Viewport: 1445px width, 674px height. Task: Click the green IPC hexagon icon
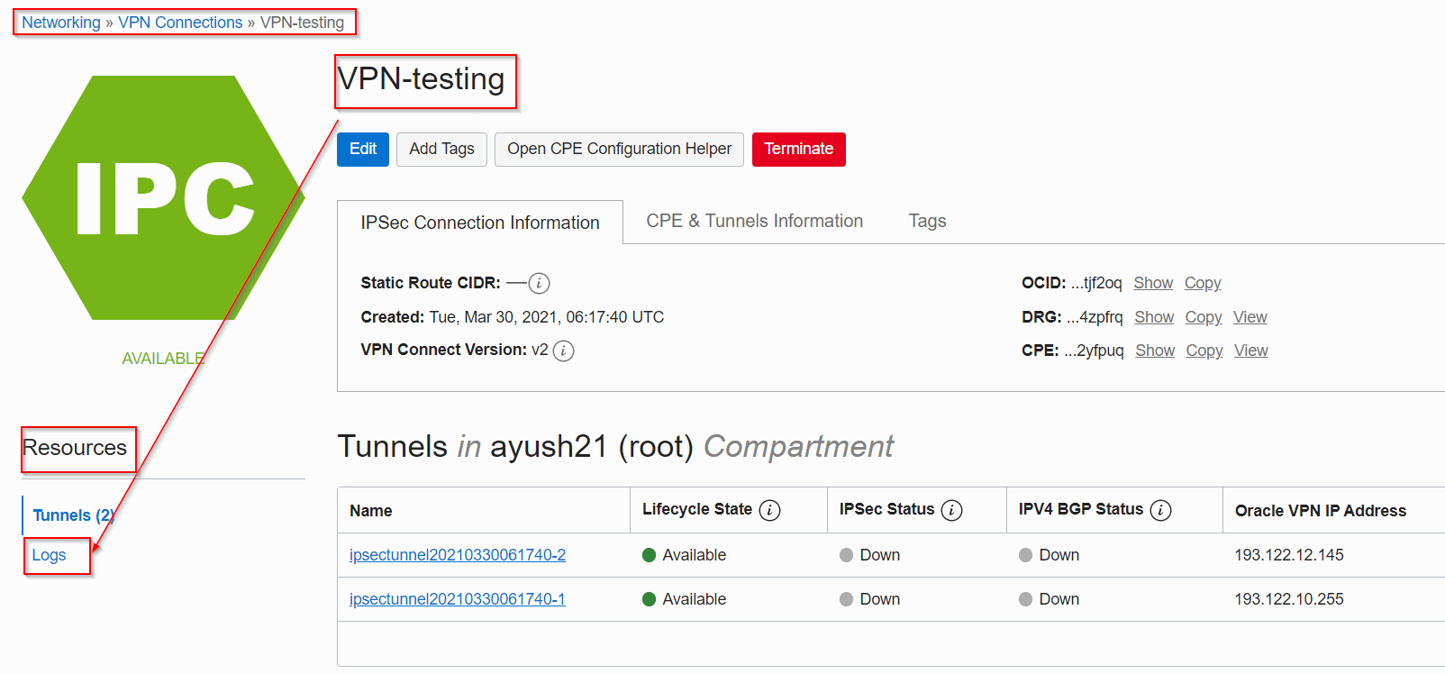pos(163,198)
